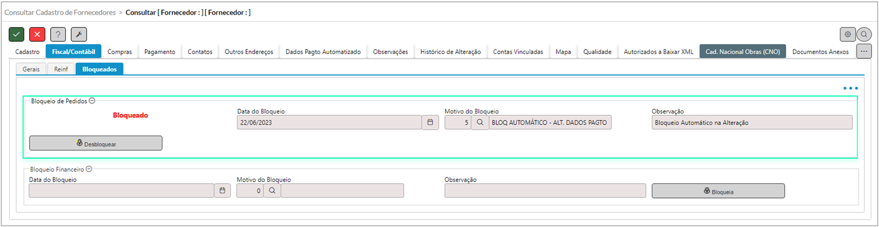Go to Consultar Cadastro de Fornecedores breadcrumb
This screenshot has height=227, width=879.
point(60,12)
